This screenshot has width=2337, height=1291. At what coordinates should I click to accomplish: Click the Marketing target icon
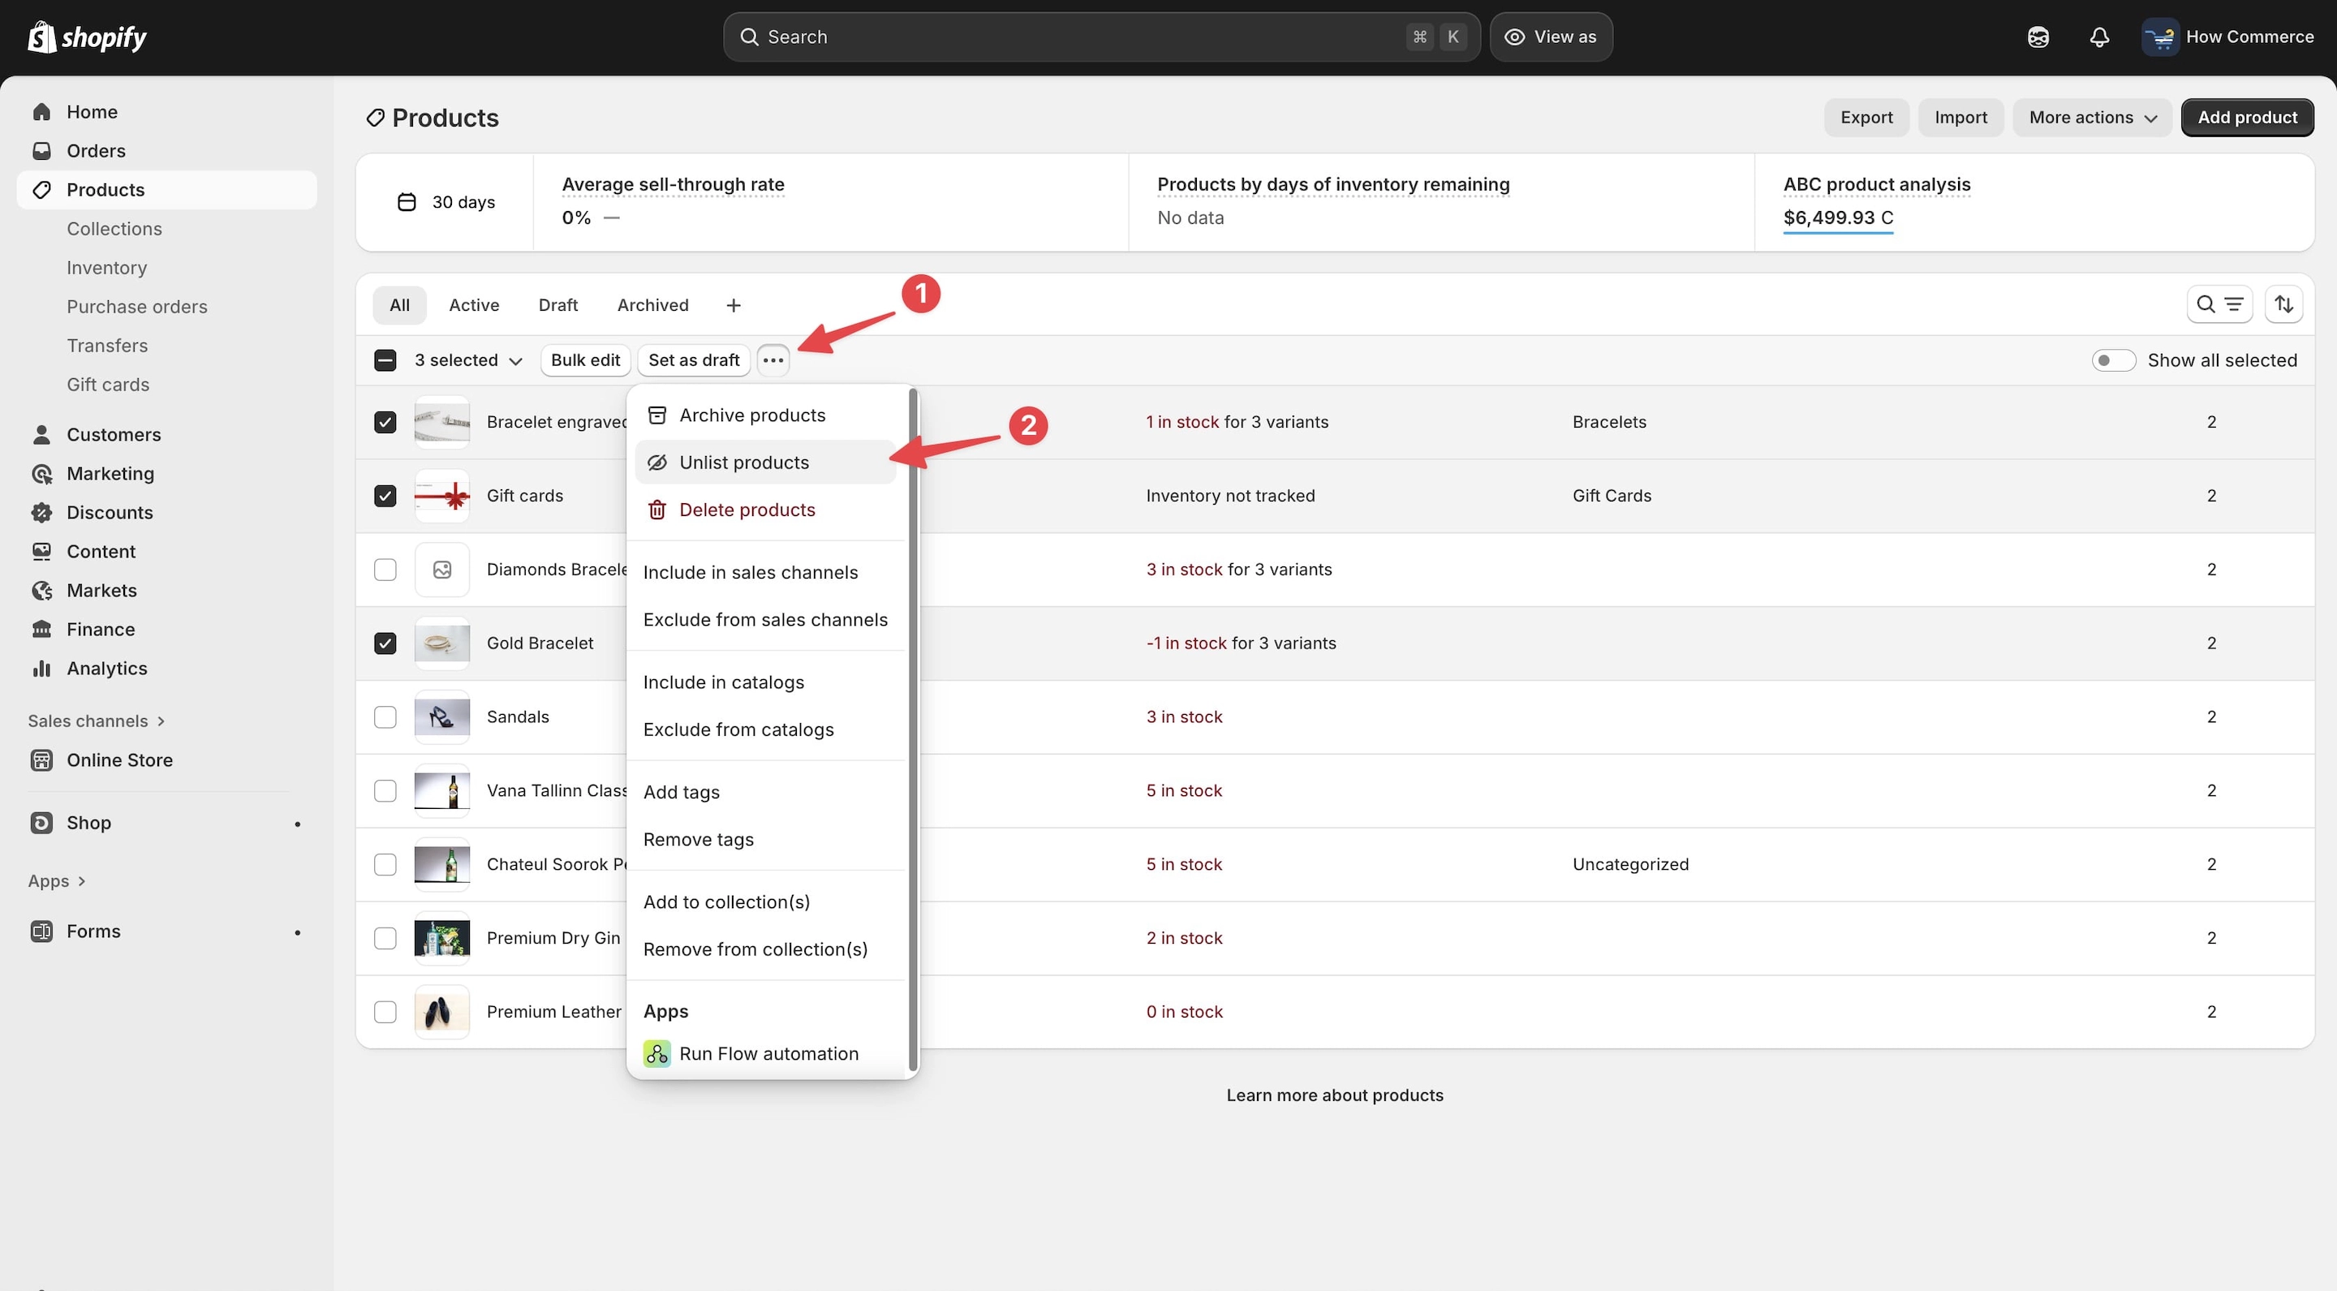[41, 474]
